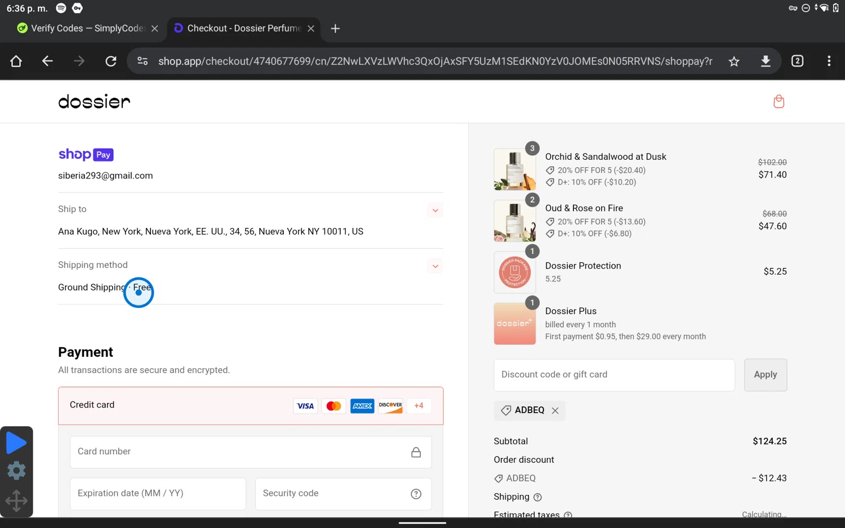845x528 pixels.
Task: Click the battery status icon
Action: 836,8
